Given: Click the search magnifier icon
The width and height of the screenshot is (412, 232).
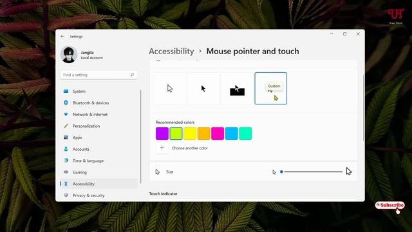Looking at the screenshot, I should (132, 75).
